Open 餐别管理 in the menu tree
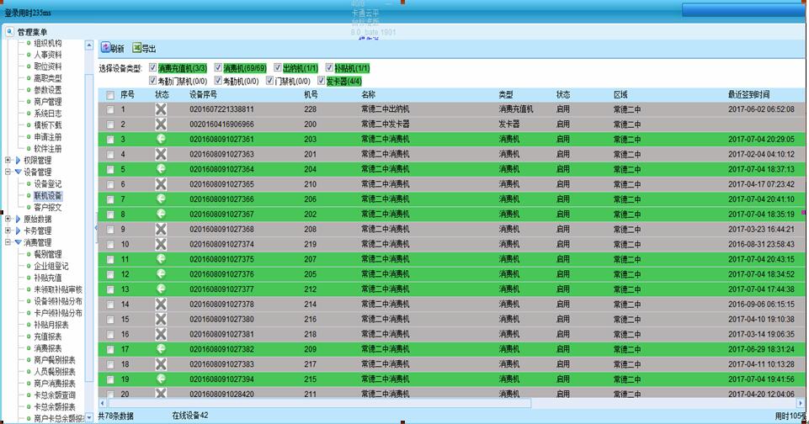 47,254
